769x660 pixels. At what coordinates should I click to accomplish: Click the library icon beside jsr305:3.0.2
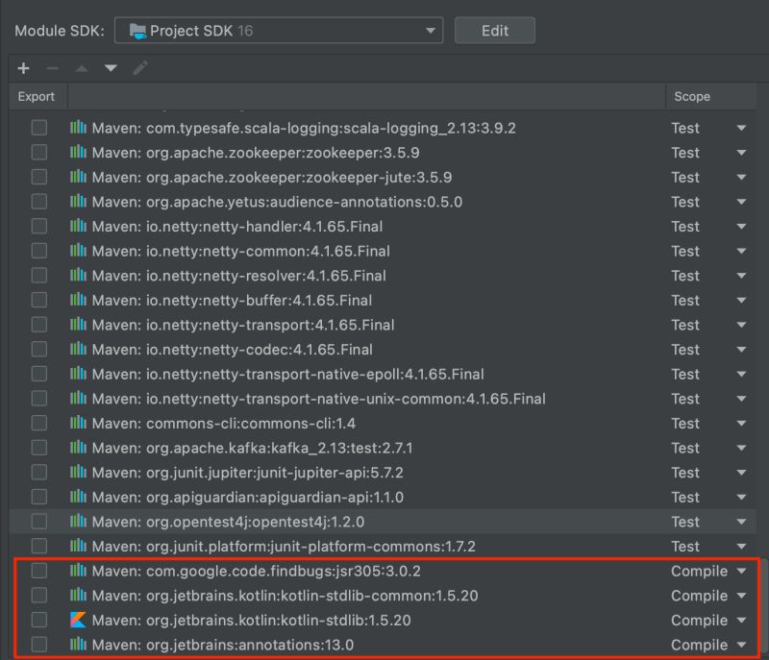(x=80, y=571)
